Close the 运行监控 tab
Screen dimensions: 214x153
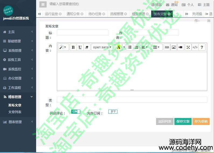click(60, 14)
